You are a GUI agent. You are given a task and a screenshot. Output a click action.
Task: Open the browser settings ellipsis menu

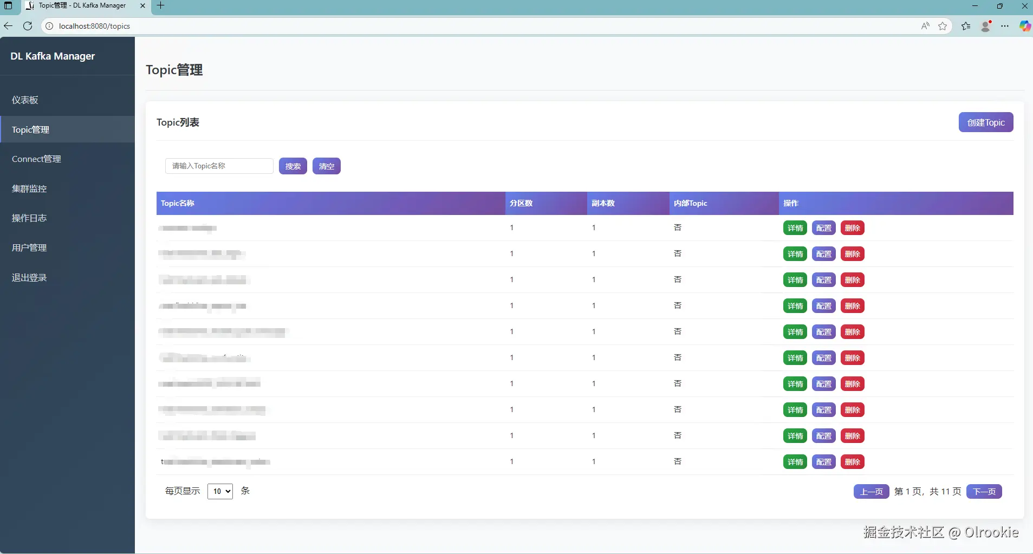coord(1005,26)
